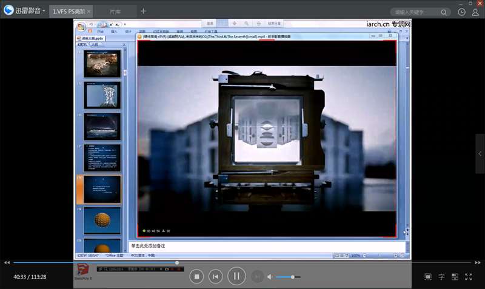Image resolution: width=485 pixels, height=289 pixels.
Task: Switch to the 片库 tab
Action: tap(115, 11)
